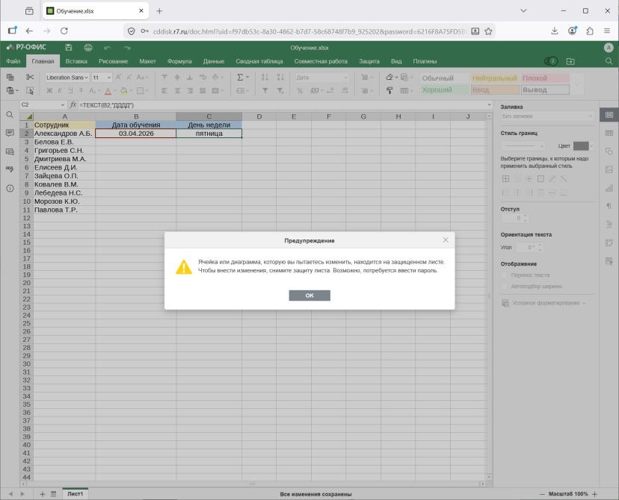Viewport: 619px width, 500px height.
Task: Click OK in the warning dialog
Action: 309,296
